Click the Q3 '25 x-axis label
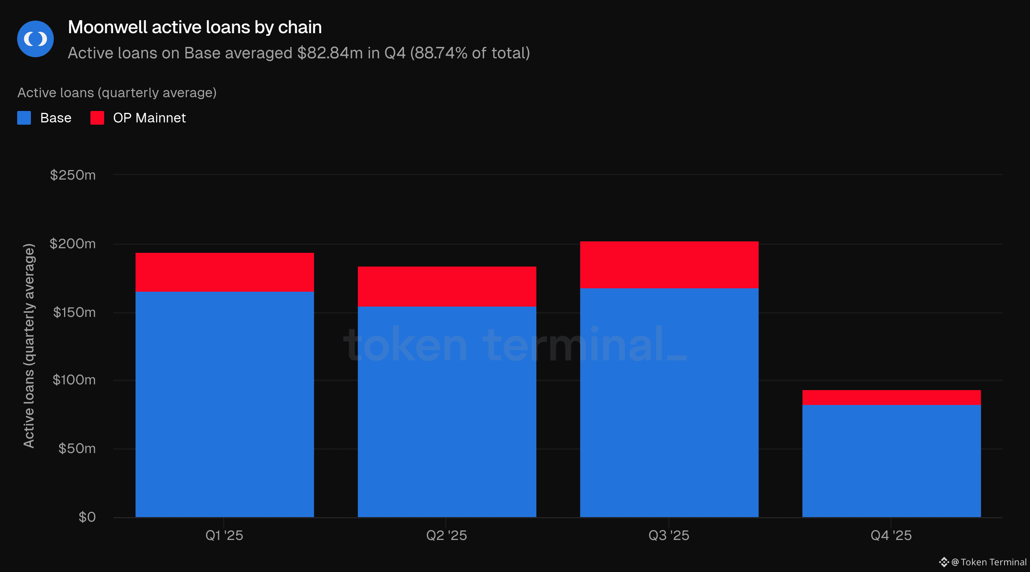Viewport: 1030px width, 572px height. (668, 535)
